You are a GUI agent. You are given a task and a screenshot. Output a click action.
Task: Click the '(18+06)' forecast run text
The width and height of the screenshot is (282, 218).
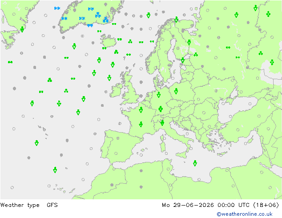coord(266,205)
